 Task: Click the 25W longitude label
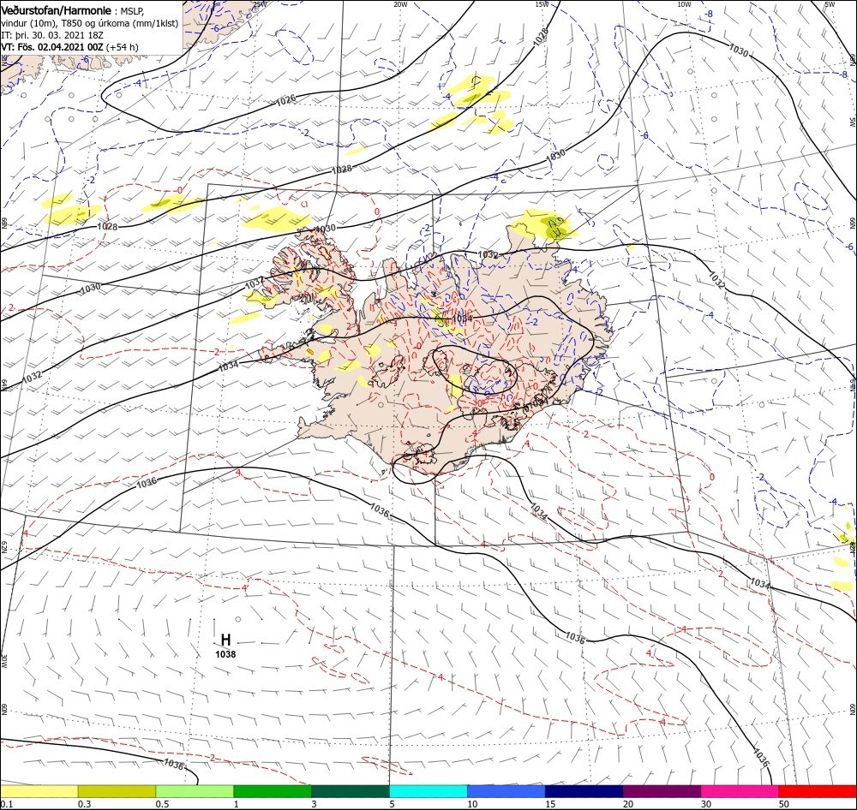pos(259,4)
